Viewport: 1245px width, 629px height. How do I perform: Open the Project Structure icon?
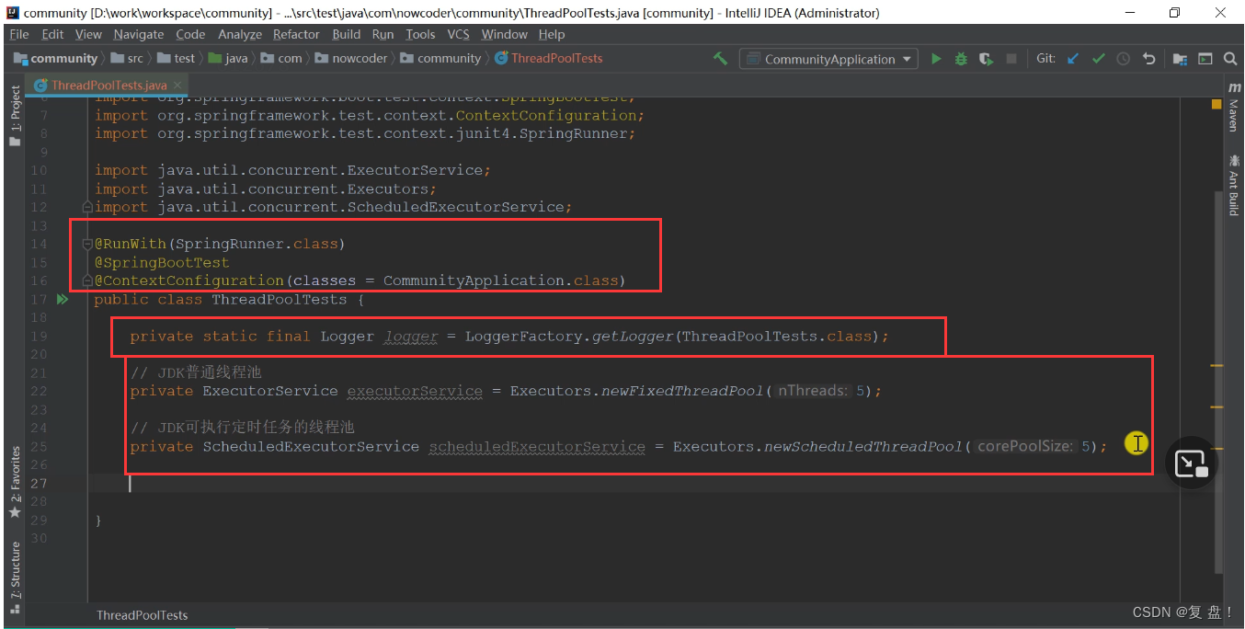click(1180, 58)
